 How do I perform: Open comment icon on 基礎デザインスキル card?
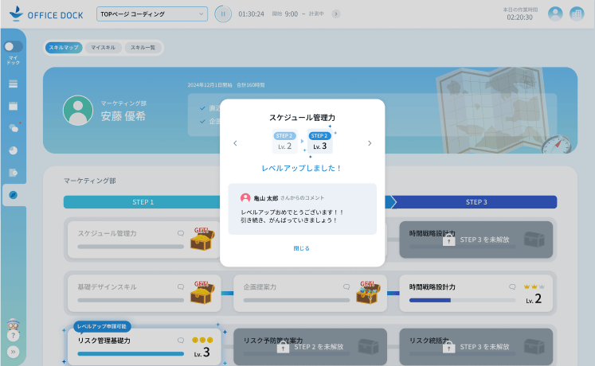point(181,286)
